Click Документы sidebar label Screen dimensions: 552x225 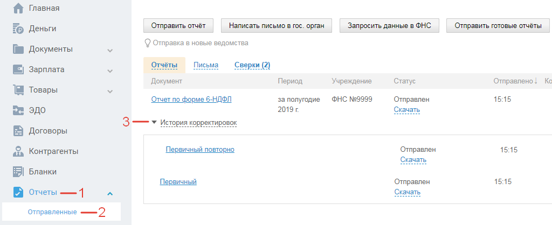[51, 49]
